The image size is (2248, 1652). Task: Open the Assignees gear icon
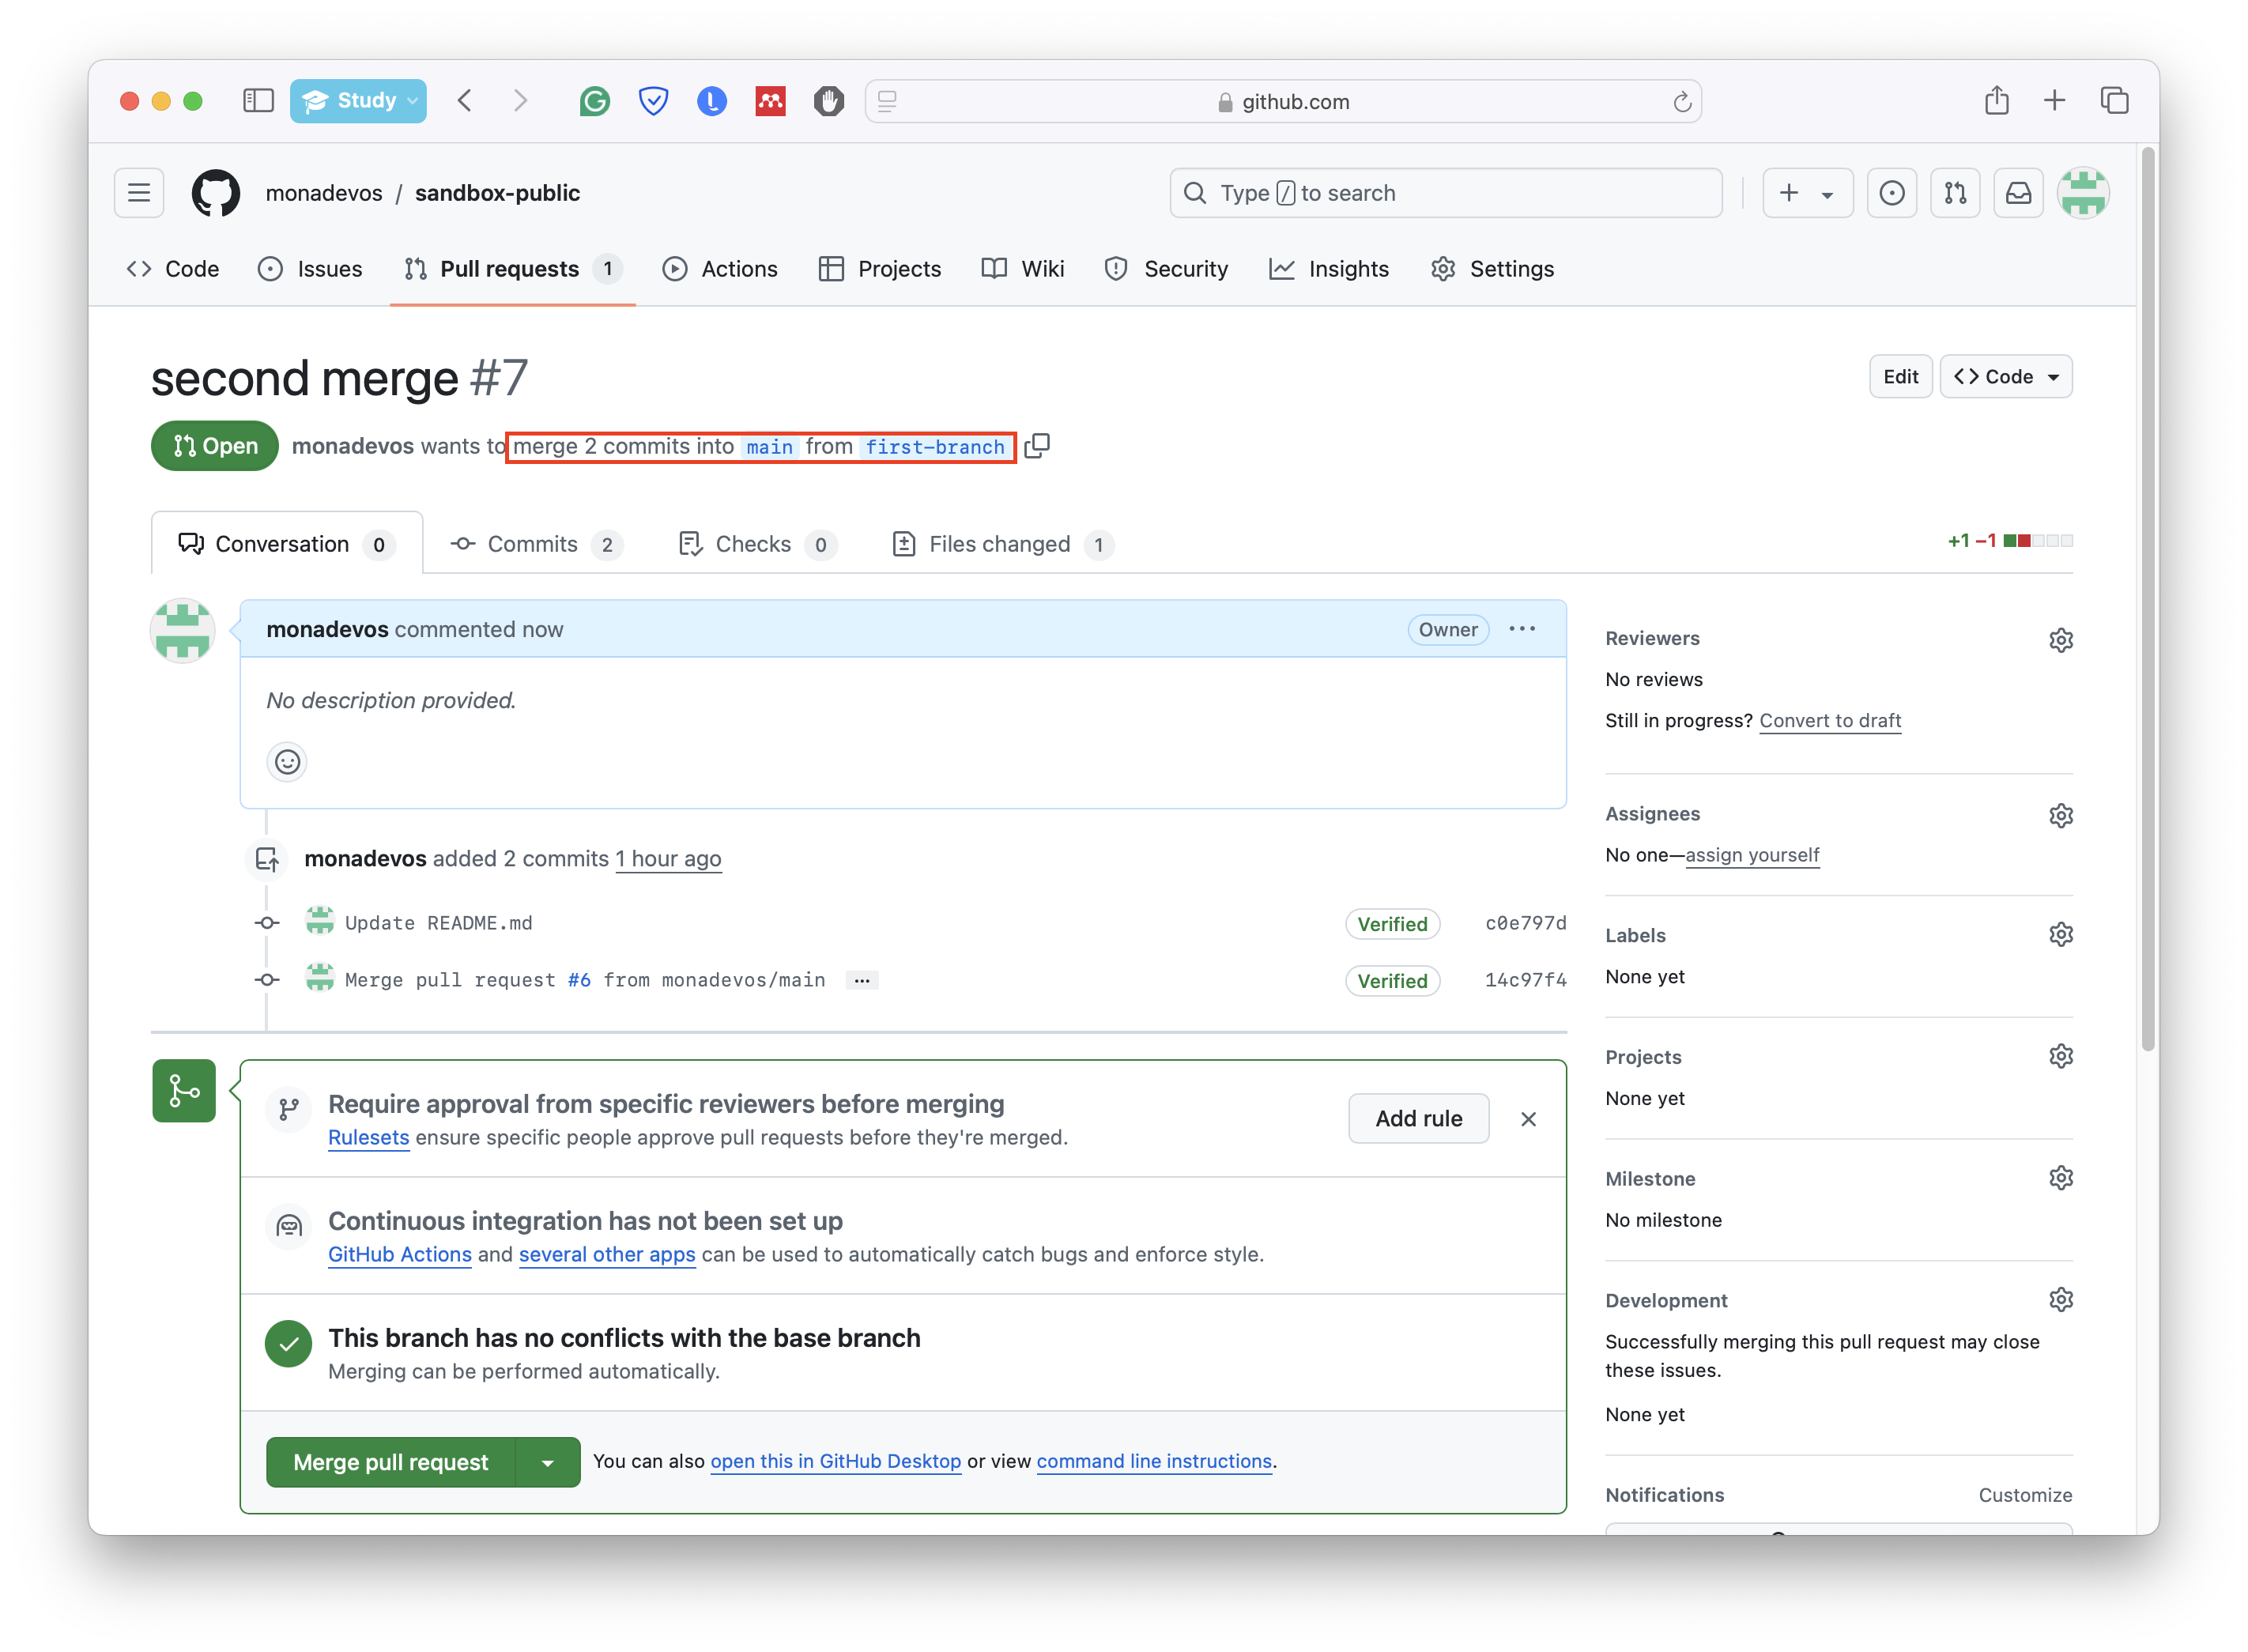coord(2061,816)
